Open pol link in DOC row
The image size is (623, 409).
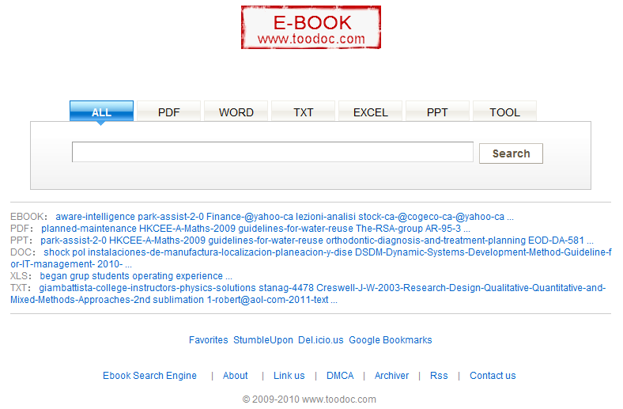(79, 252)
